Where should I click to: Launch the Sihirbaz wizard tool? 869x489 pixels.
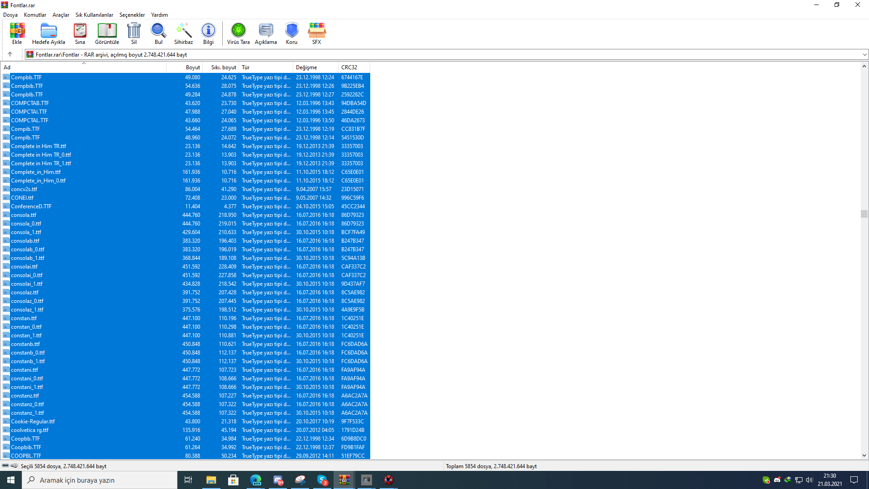tap(183, 34)
